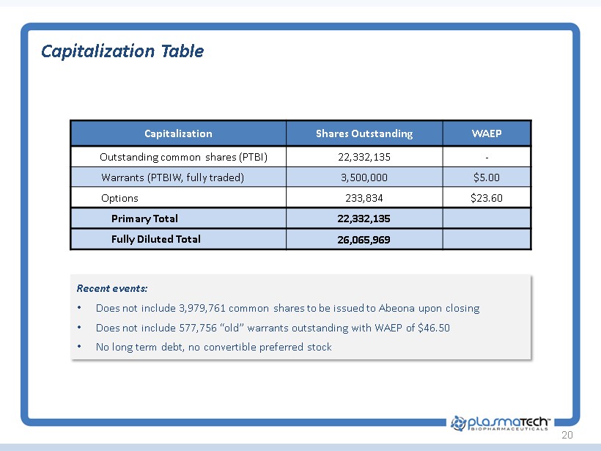Select the Capitalization Table slide title
Screen dimensions: 601x451
(122, 51)
